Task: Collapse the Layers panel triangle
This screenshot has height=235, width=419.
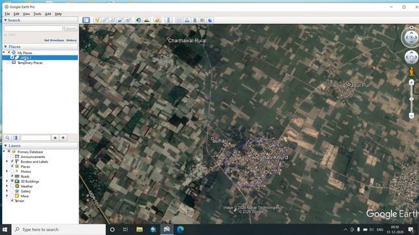Action: (5, 146)
